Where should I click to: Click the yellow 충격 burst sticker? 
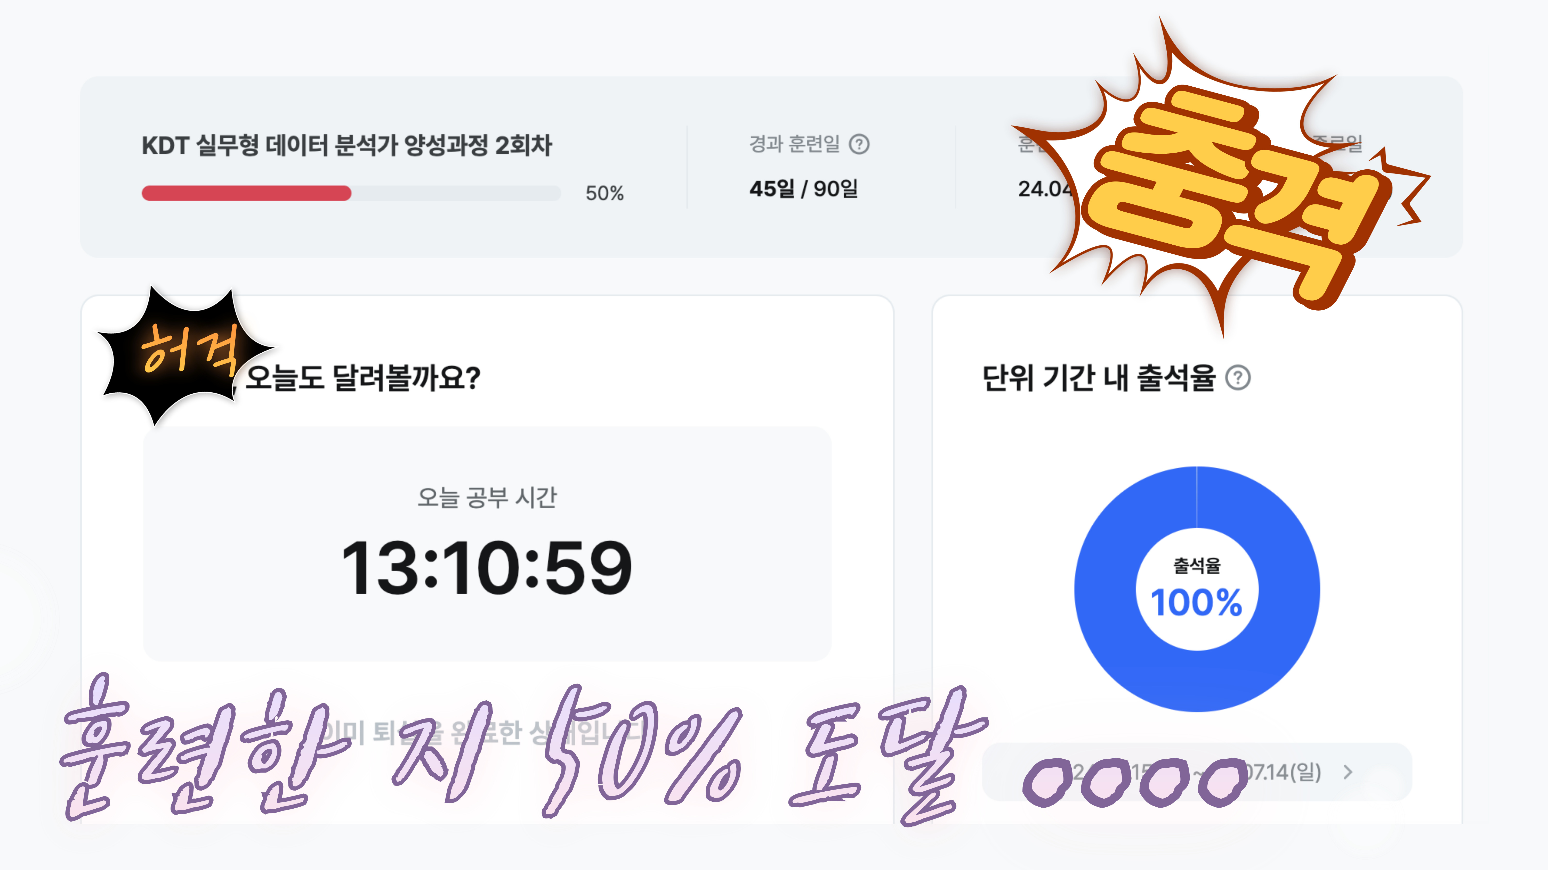tap(1220, 180)
